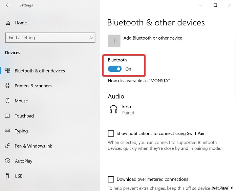
Task: Click the Touchpad icon in sidebar
Action: tap(7, 116)
